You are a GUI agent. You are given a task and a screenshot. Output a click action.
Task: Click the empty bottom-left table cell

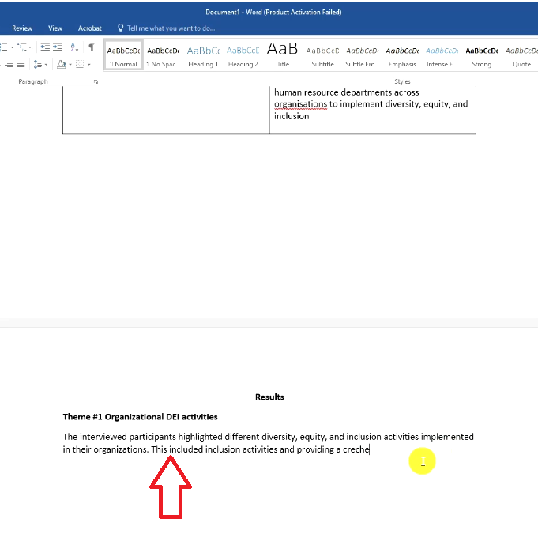[166, 128]
